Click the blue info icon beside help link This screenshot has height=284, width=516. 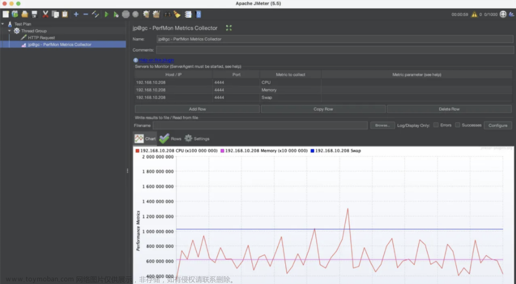pyautogui.click(x=135, y=60)
